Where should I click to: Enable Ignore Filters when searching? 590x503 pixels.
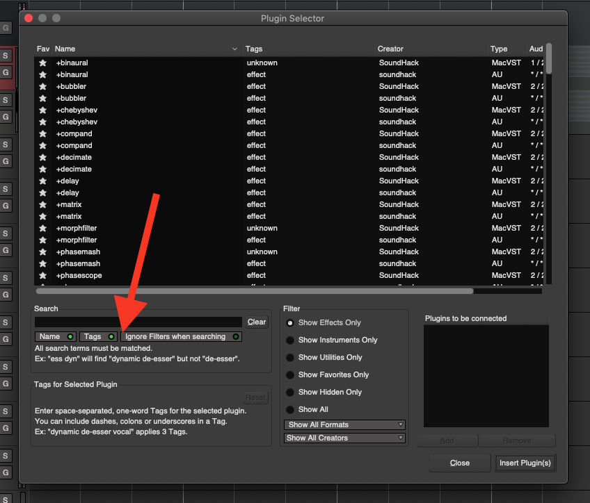click(181, 336)
